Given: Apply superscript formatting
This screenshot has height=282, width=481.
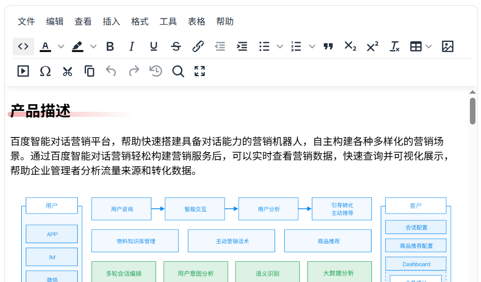Looking at the screenshot, I should tap(373, 47).
